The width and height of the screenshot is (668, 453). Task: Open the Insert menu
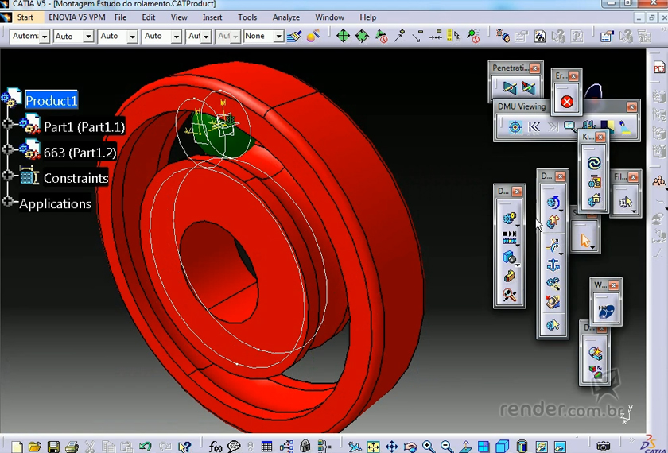pos(212,17)
